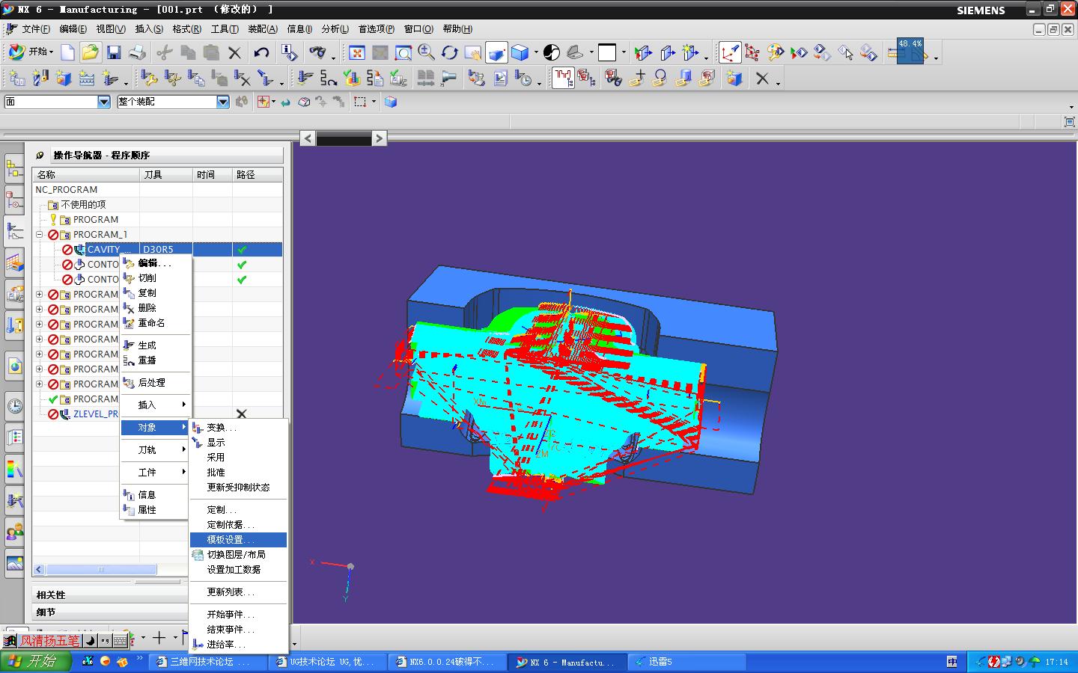Open the 刀轨 submenu in context menu

point(155,449)
